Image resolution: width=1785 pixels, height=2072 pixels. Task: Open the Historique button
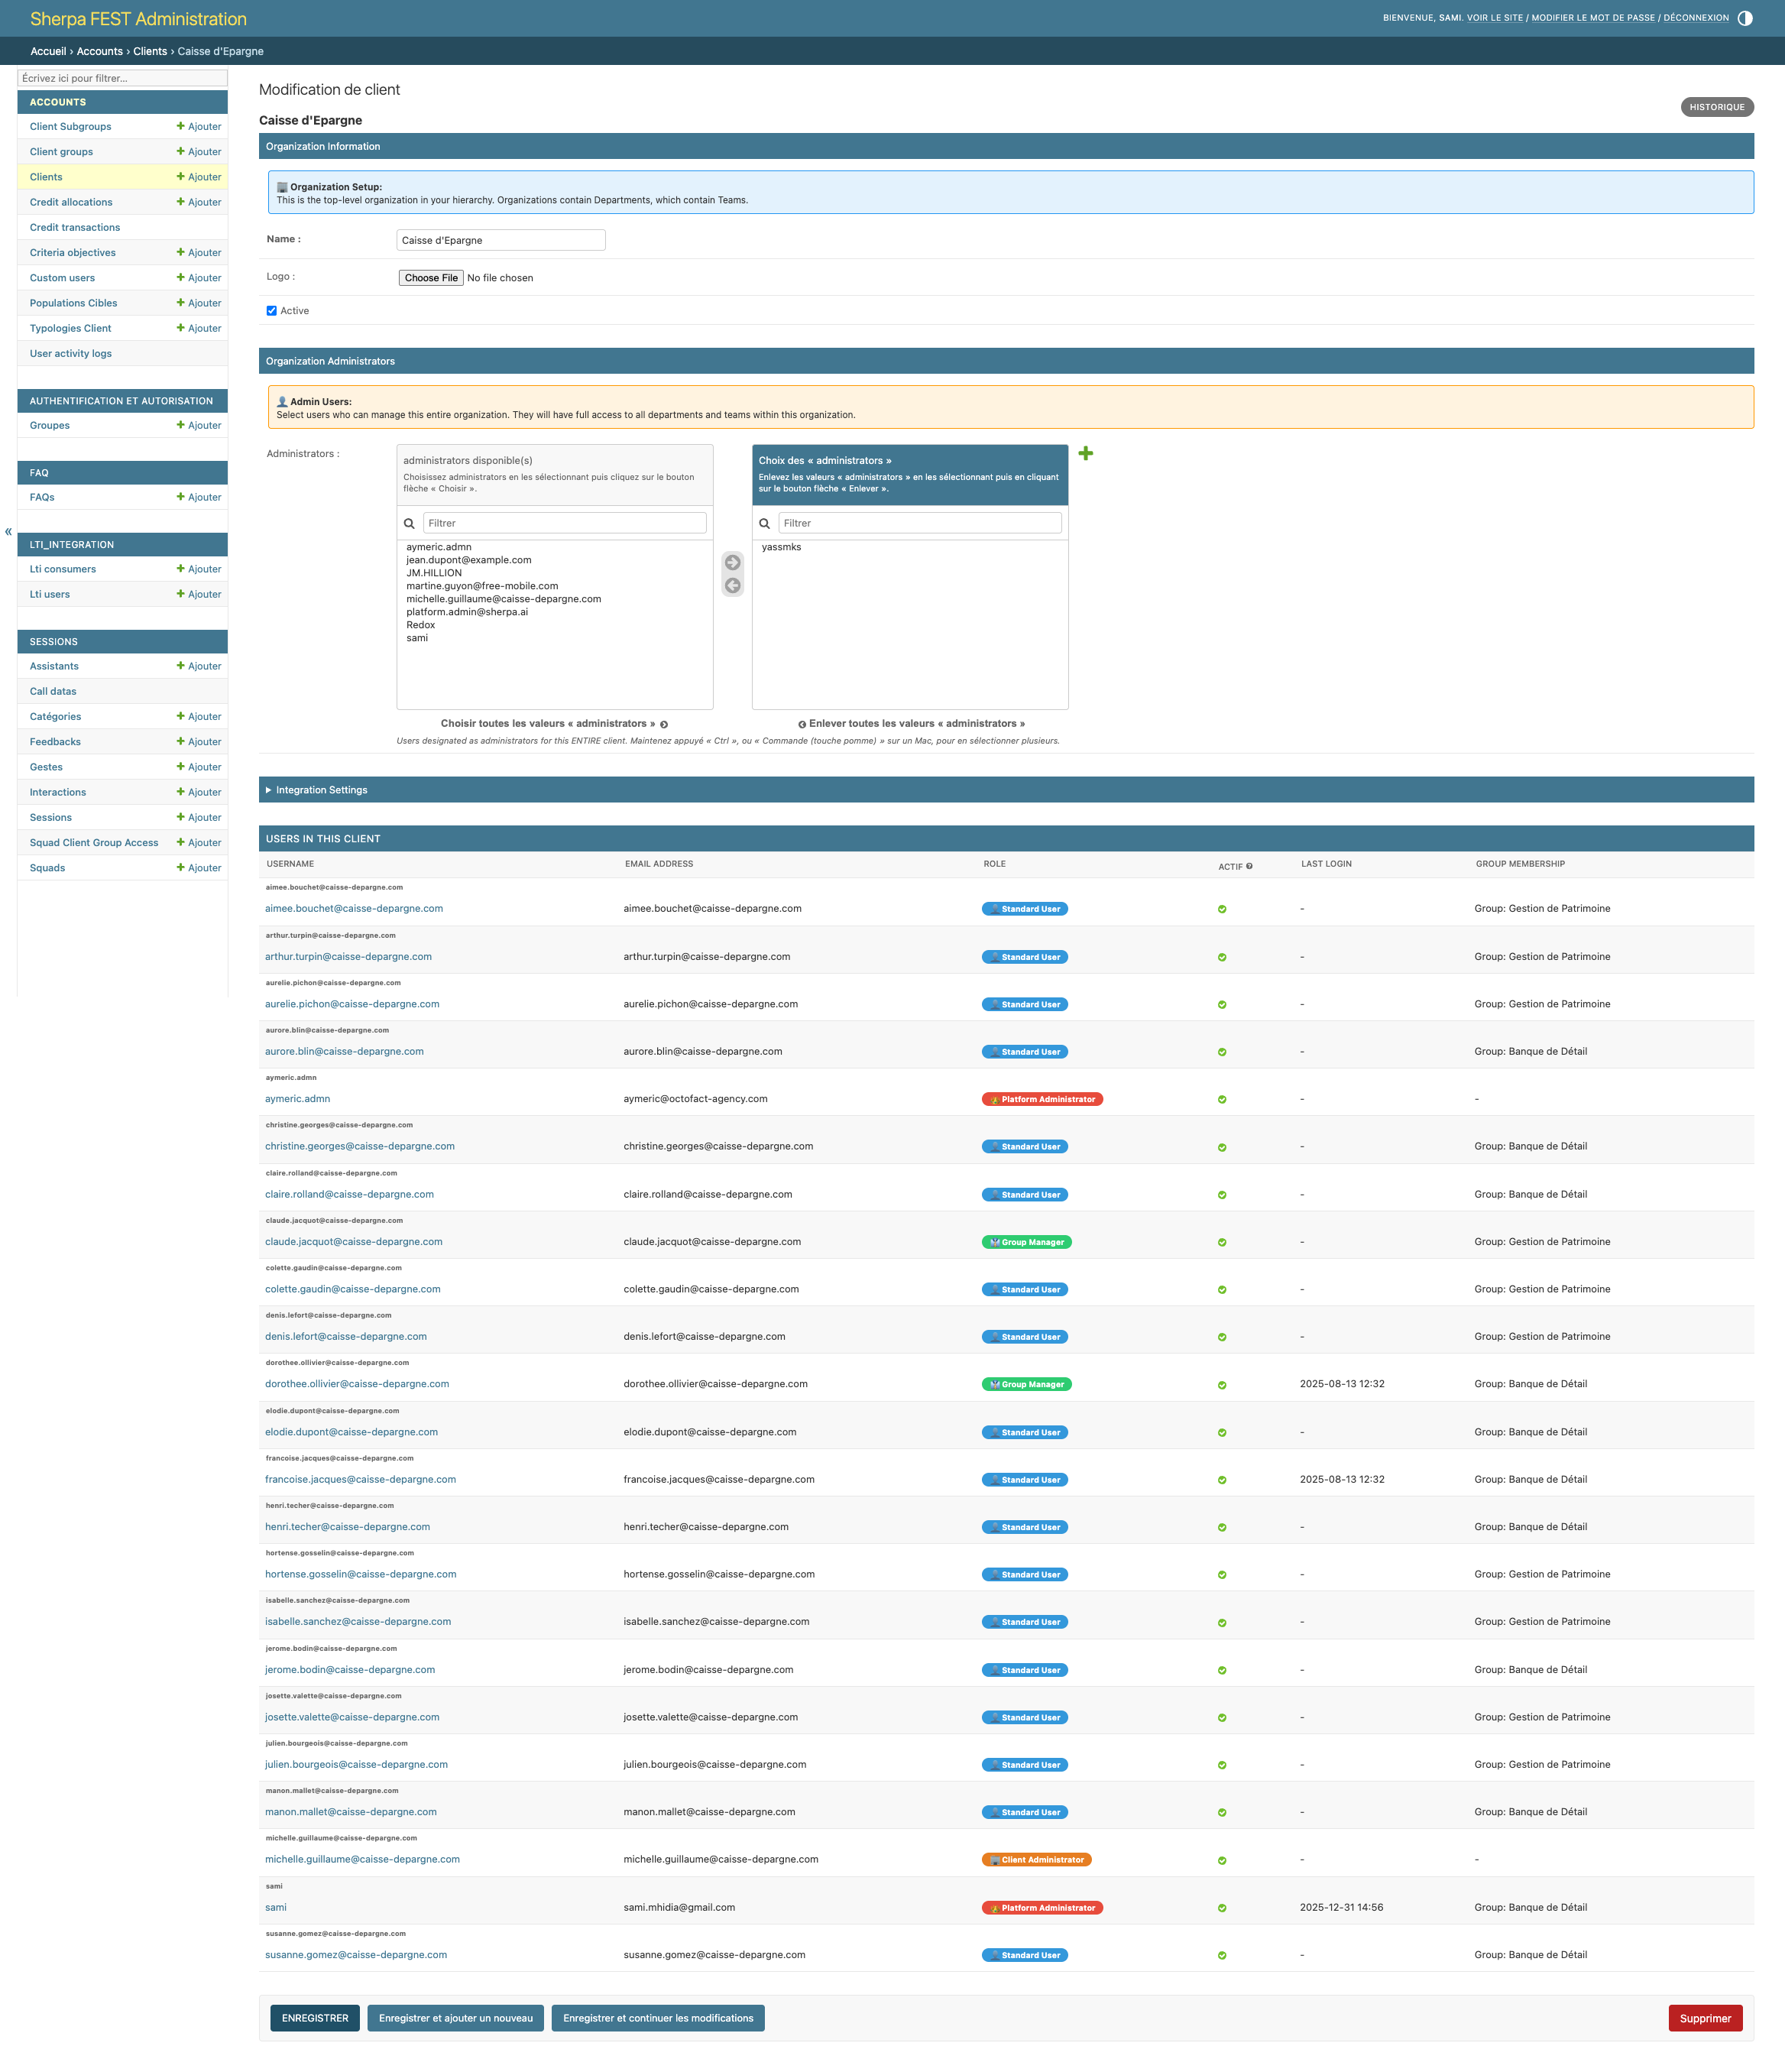tap(1716, 107)
